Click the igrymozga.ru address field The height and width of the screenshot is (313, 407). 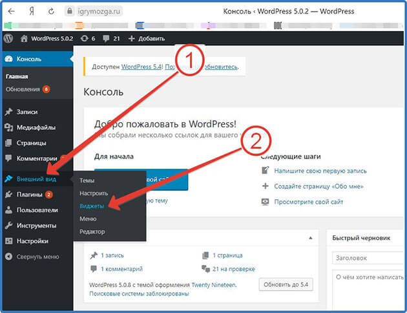tap(99, 11)
